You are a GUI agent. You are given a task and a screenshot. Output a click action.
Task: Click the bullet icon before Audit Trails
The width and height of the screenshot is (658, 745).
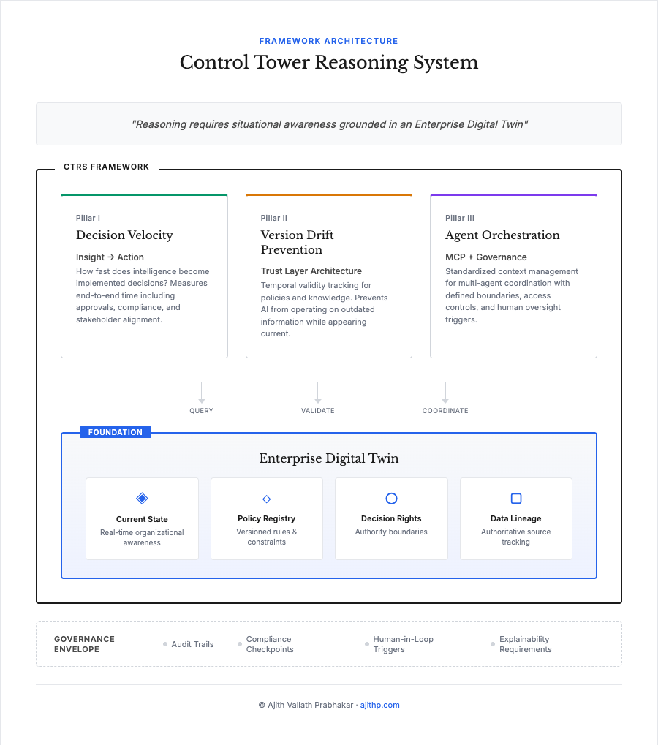coord(164,644)
